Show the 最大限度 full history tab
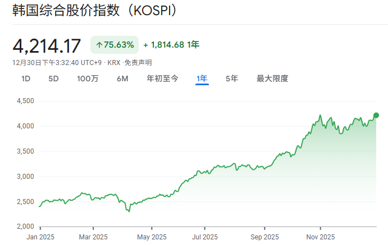The width and height of the screenshot is (388, 245). pyautogui.click(x=272, y=78)
